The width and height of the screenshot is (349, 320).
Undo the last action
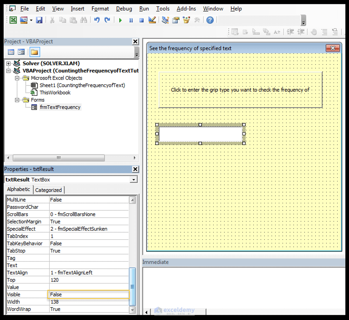coord(97,20)
